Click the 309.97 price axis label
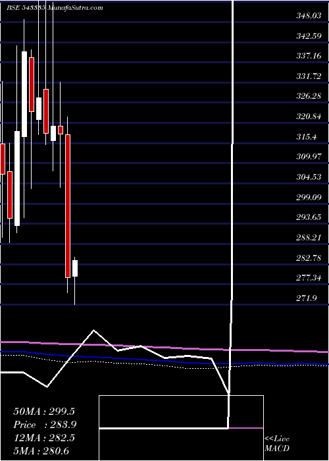This screenshot has width=329, height=461. point(309,157)
